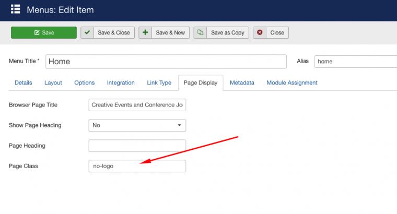Click the Alias input field
The image size is (397, 214).
[355, 61]
